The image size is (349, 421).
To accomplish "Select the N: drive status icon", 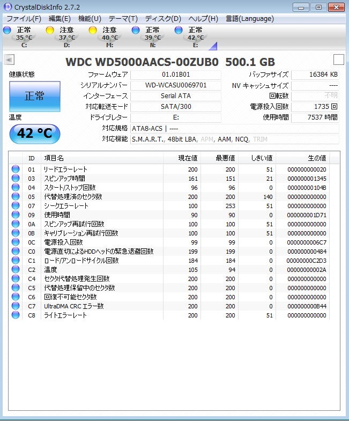I will (136, 30).
